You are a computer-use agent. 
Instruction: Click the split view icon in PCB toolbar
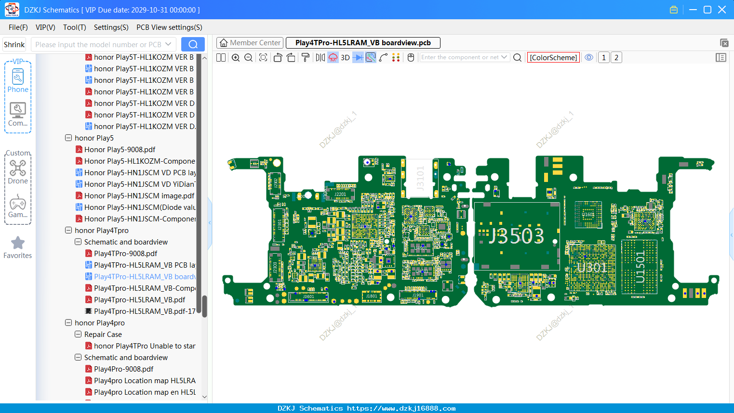tap(221, 57)
